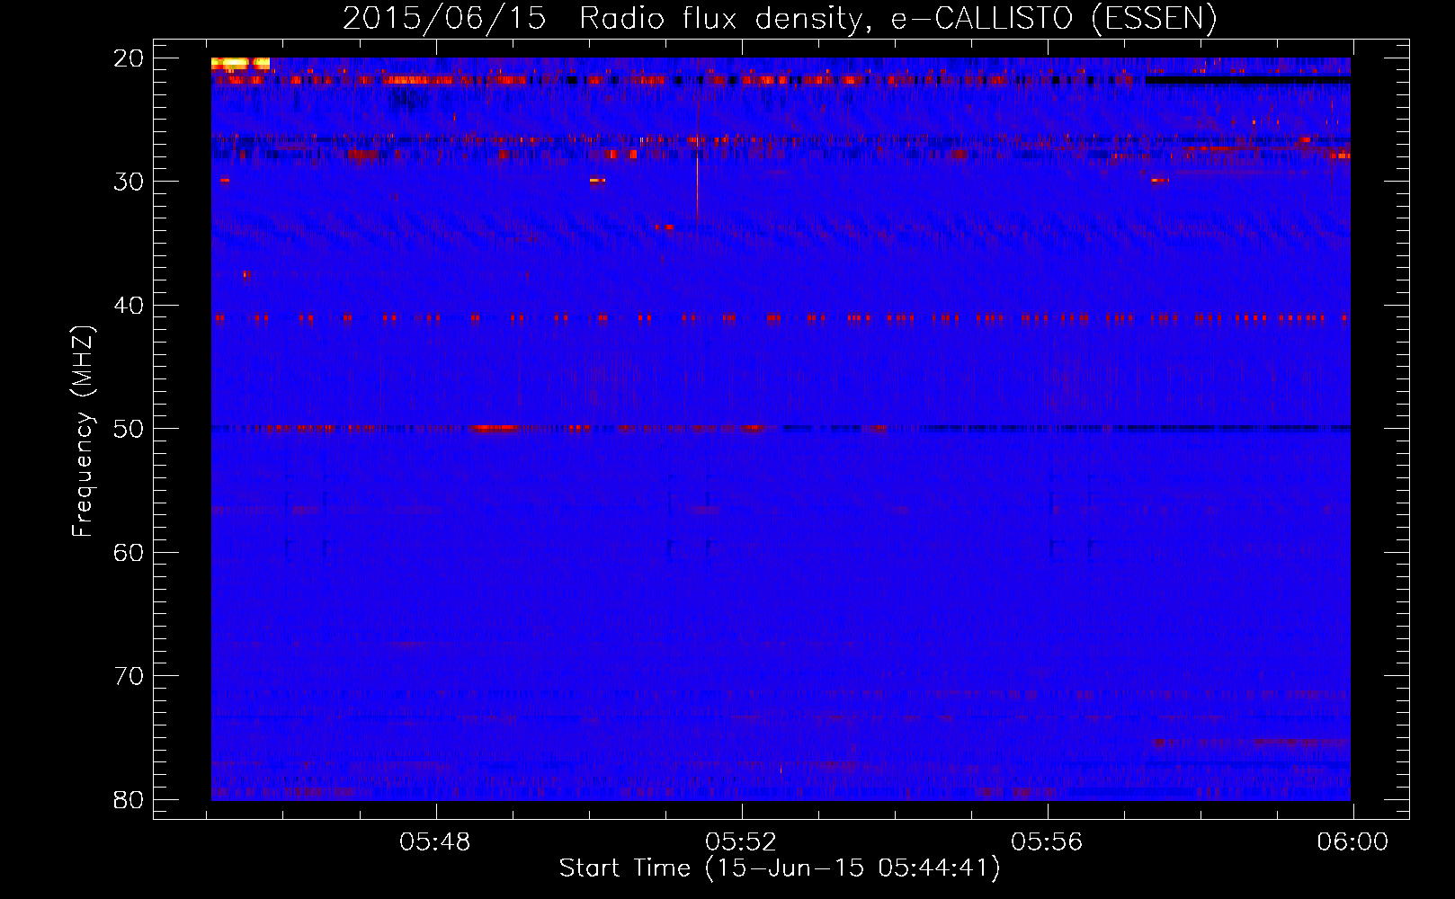Click the 'Start Time (15-Jun-15 05:44:41)' label
1455x899 pixels.
click(780, 868)
